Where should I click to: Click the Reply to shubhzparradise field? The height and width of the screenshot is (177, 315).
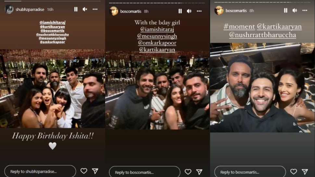click(40, 171)
